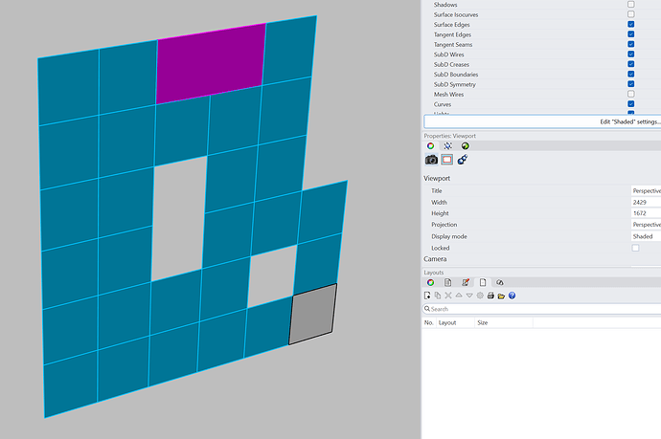Select the red rectangle wallpaper properties icon

click(x=446, y=160)
